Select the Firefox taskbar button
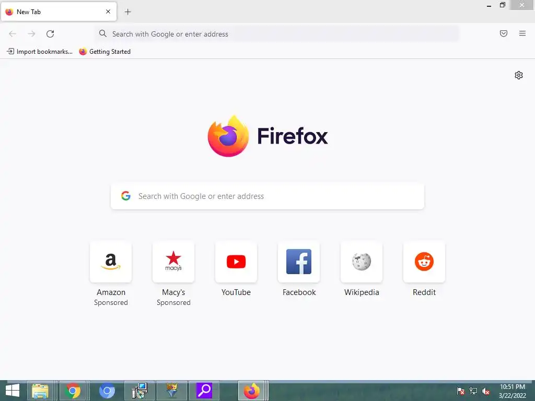Viewport: 535px width, 401px height. tap(251, 391)
